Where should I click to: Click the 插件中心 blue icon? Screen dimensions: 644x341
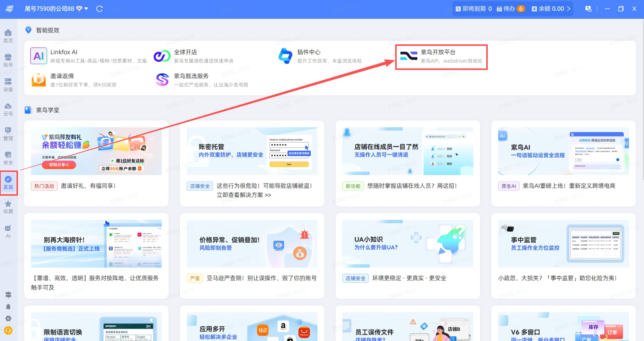285,56
